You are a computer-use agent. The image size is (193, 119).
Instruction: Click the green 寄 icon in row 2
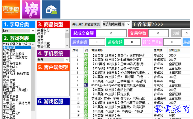(86, 60)
